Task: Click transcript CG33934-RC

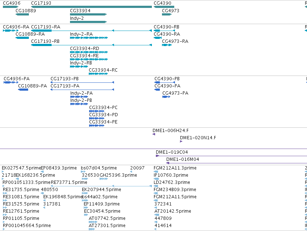Action: click(x=103, y=70)
